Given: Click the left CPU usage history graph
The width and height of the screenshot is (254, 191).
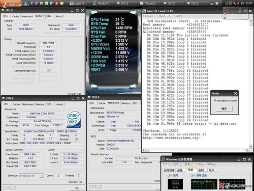Looking at the screenshot, I should (204, 184).
